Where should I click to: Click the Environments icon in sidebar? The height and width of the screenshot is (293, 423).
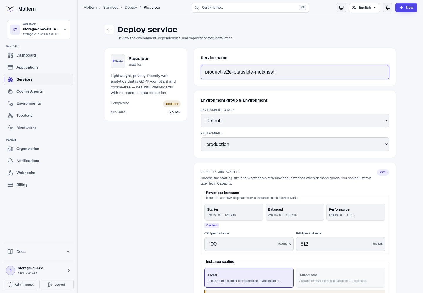point(10,103)
